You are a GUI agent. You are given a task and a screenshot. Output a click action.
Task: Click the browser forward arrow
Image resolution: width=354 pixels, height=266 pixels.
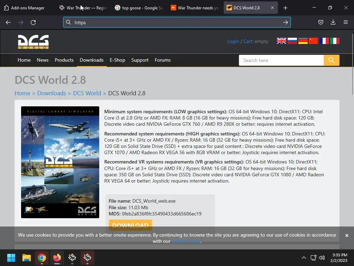21,23
